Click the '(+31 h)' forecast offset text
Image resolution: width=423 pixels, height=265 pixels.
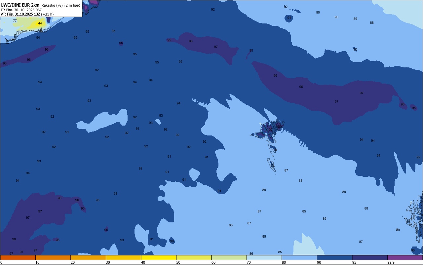coord(47,14)
